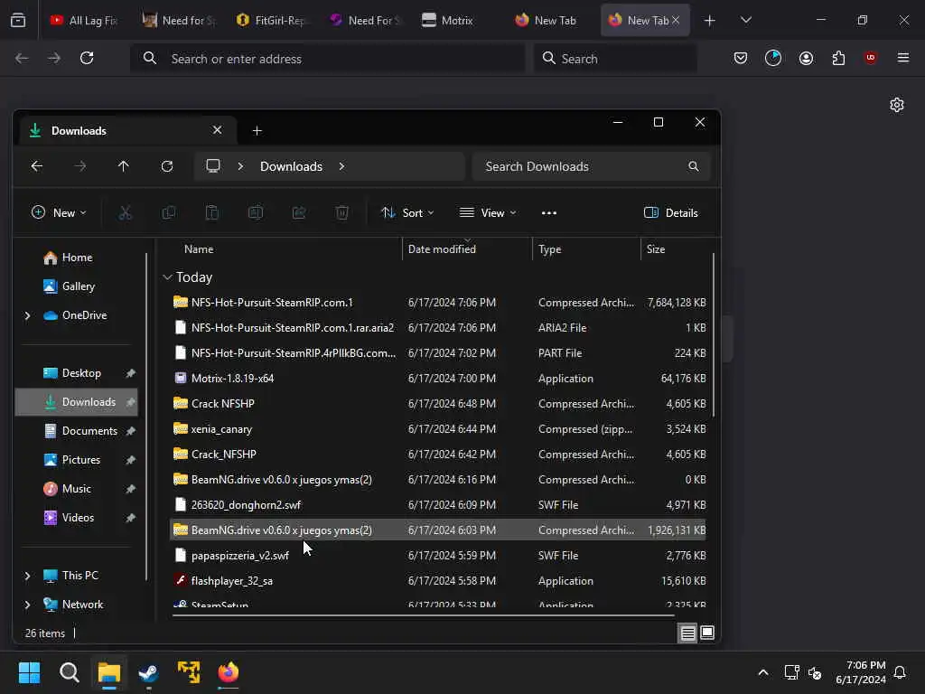Add a new tab in File Explorer
This screenshot has width=925, height=694.
257,131
